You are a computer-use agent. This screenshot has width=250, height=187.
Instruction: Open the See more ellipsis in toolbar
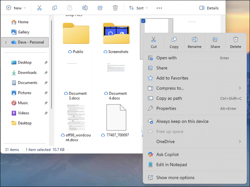point(159,8)
